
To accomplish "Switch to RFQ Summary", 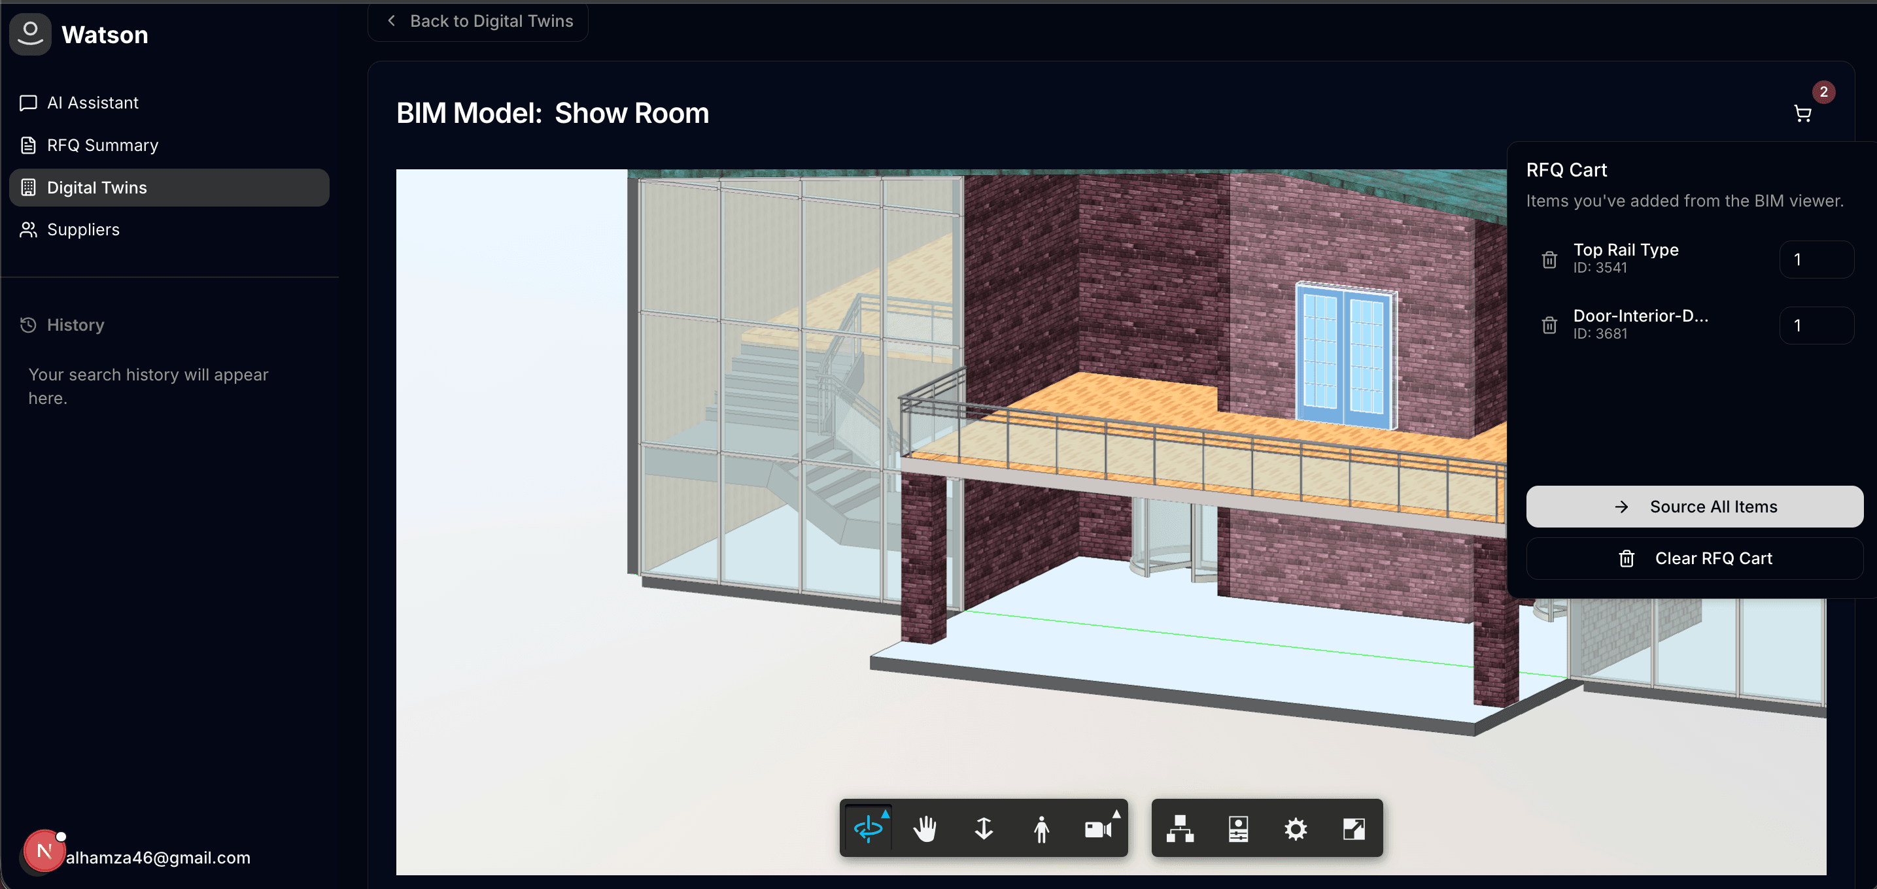I will coord(102,145).
